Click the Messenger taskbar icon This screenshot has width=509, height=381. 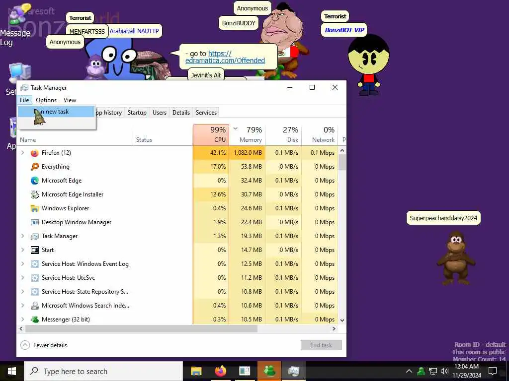(269, 371)
